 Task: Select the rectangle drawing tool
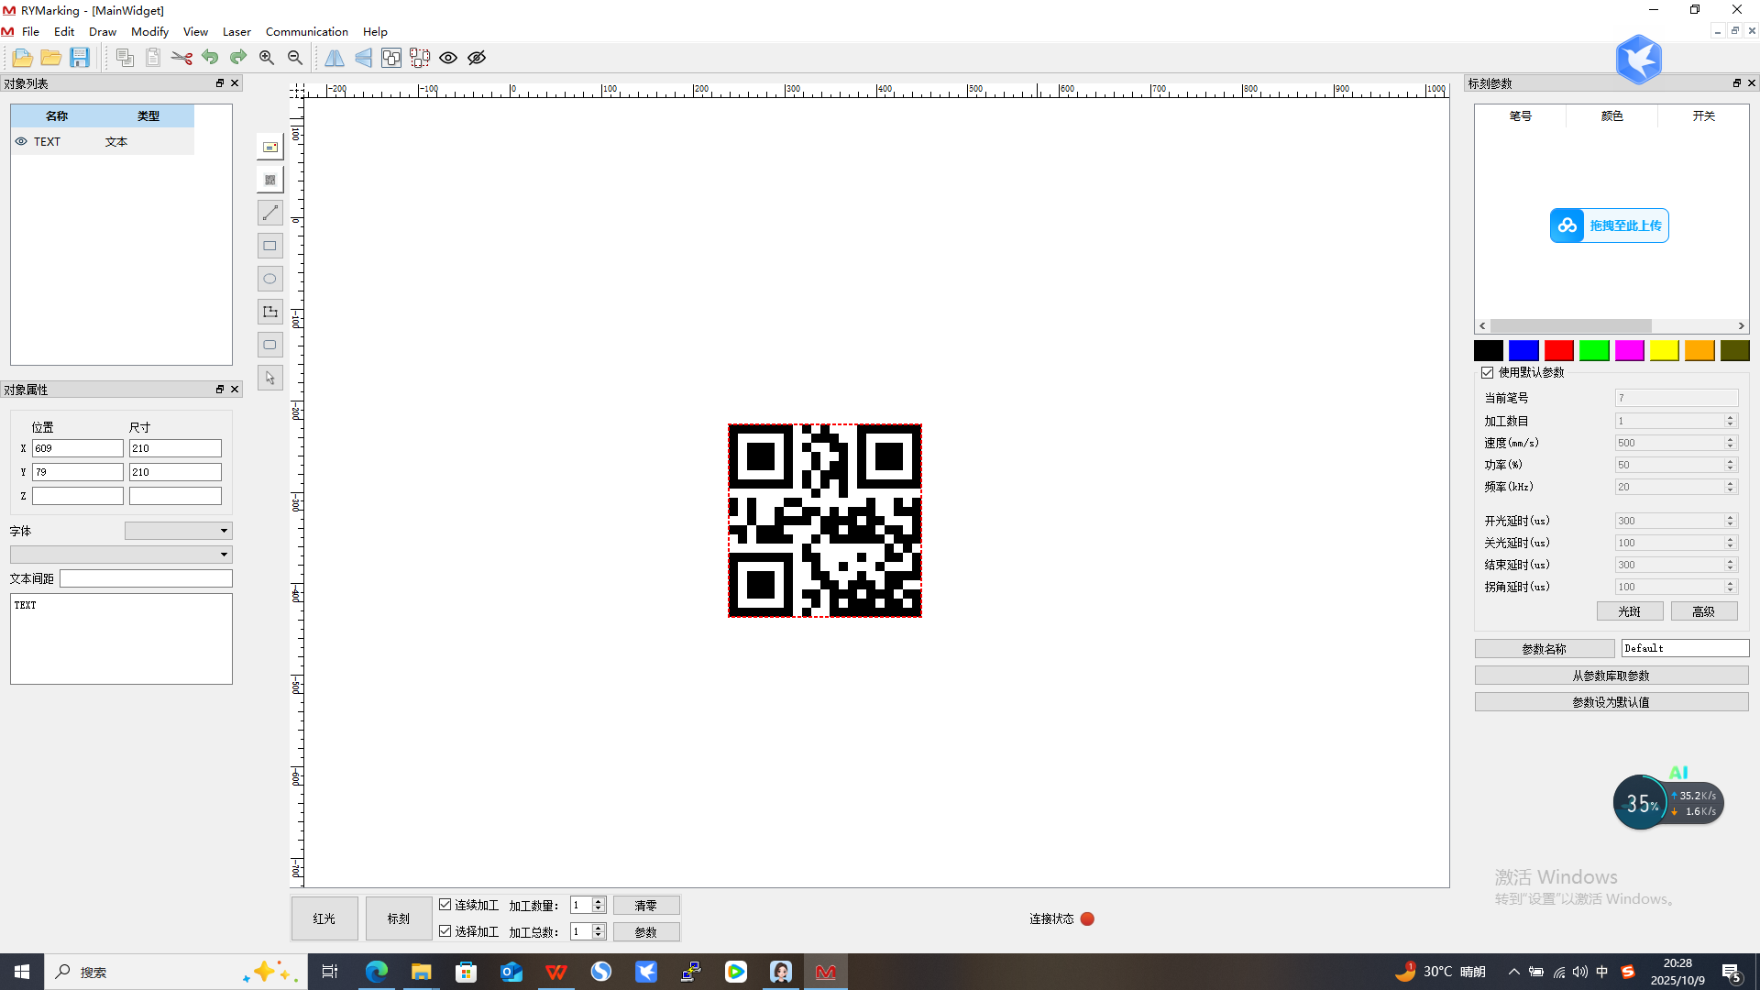(269, 245)
